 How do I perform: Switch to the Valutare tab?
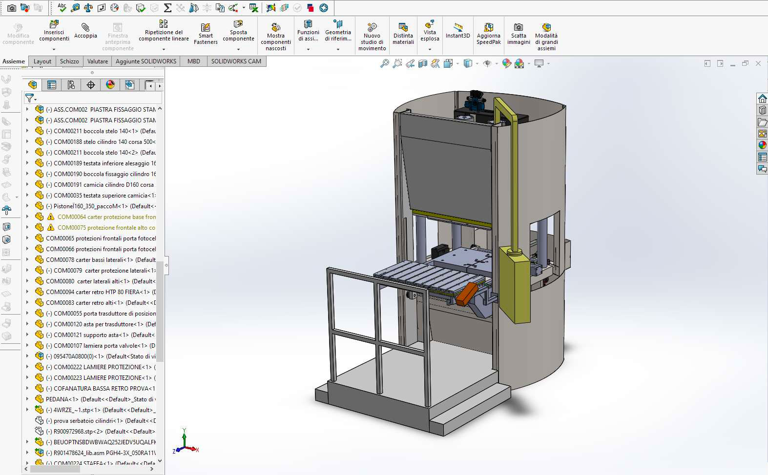(x=98, y=61)
